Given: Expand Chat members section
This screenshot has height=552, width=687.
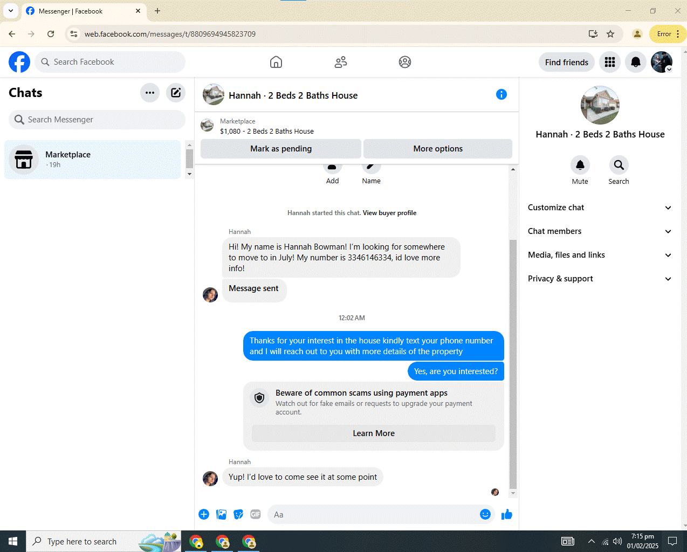Looking at the screenshot, I should coord(600,231).
